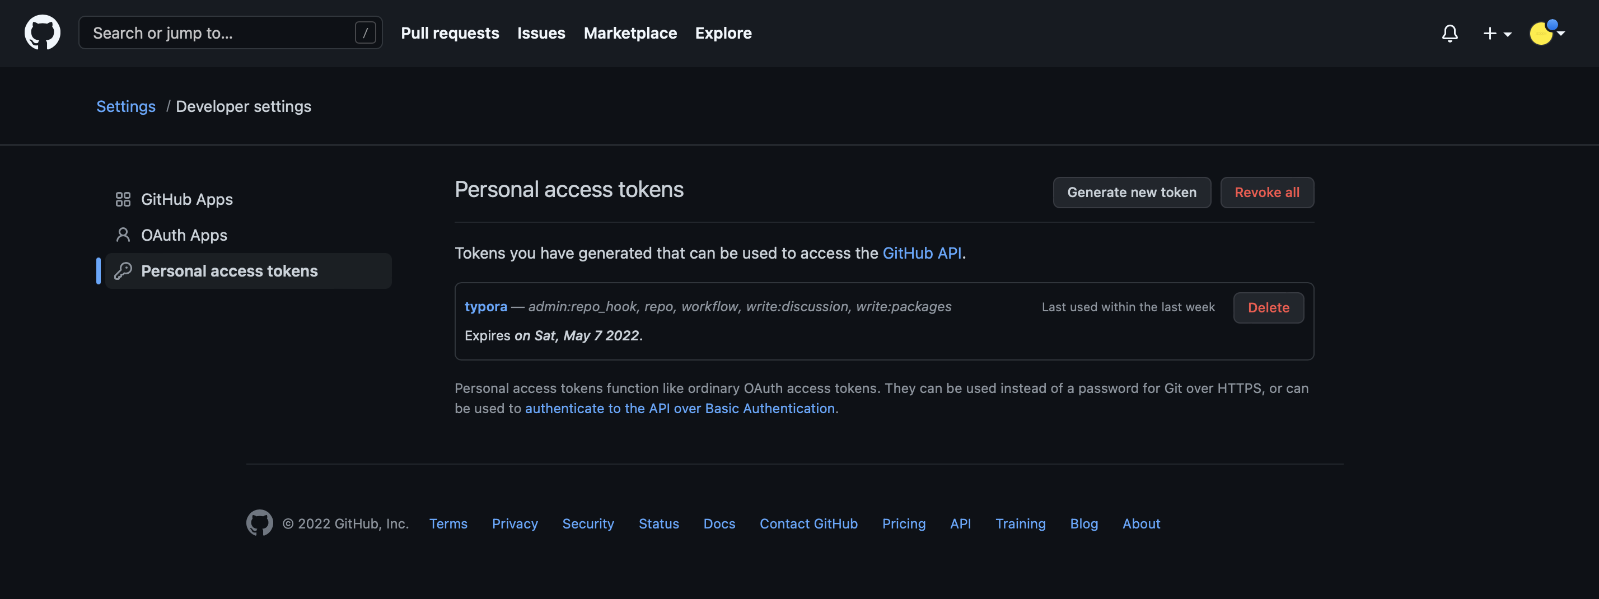
Task: Open the Terms footer link
Action: pyautogui.click(x=448, y=523)
